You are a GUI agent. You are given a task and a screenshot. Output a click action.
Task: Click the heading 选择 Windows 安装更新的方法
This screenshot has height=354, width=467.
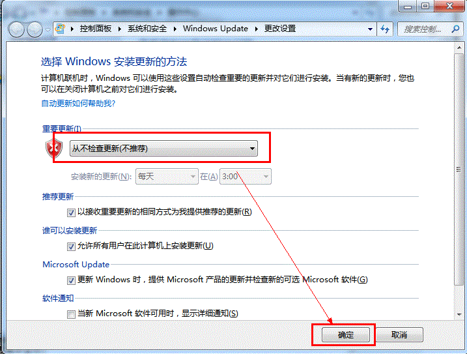pyautogui.click(x=114, y=61)
